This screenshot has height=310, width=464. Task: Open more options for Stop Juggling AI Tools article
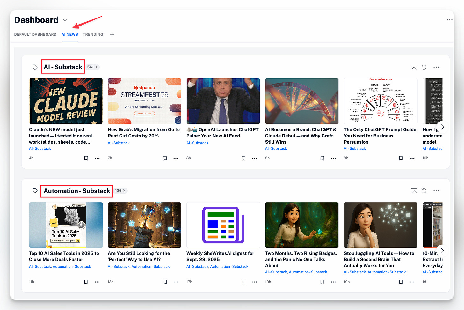pos(412,282)
